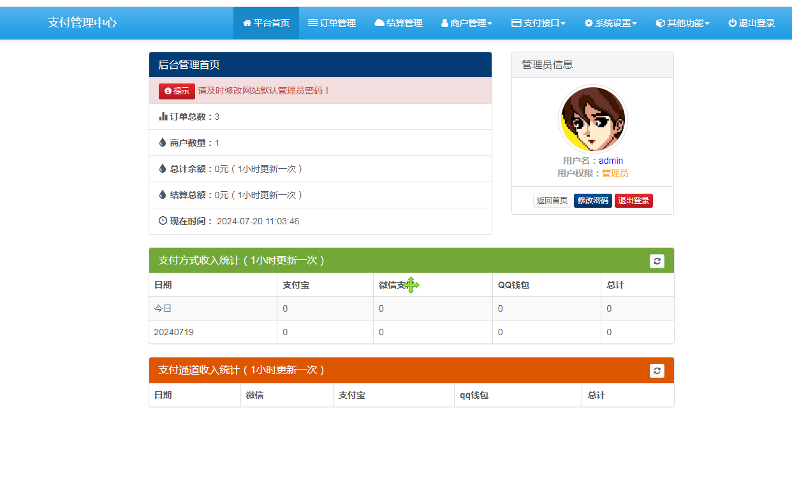Image resolution: width=792 pixels, height=490 pixels.
Task: Click the gear icon for system settings
Action: pyautogui.click(x=589, y=23)
